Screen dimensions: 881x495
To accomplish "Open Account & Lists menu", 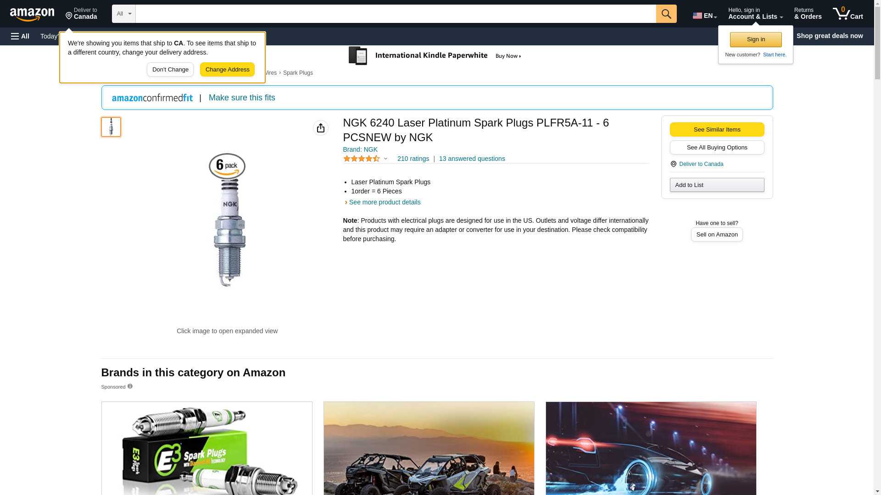I will pyautogui.click(x=755, y=14).
